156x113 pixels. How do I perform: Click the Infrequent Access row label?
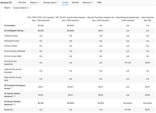click(x=12, y=41)
